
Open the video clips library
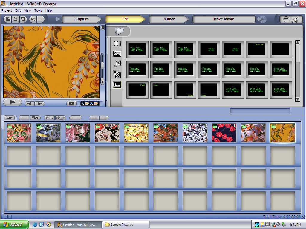pos(117,43)
